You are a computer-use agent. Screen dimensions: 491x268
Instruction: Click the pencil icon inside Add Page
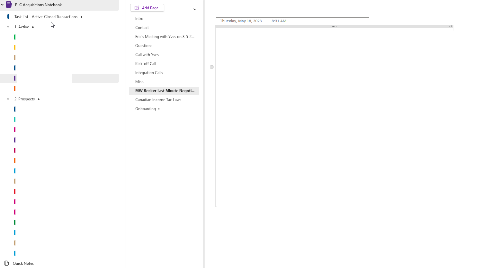[x=136, y=7]
